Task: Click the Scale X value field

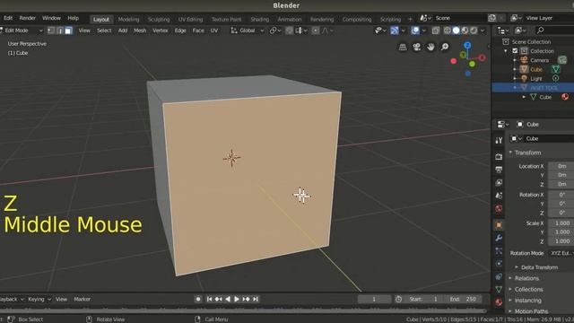Action: click(561, 223)
